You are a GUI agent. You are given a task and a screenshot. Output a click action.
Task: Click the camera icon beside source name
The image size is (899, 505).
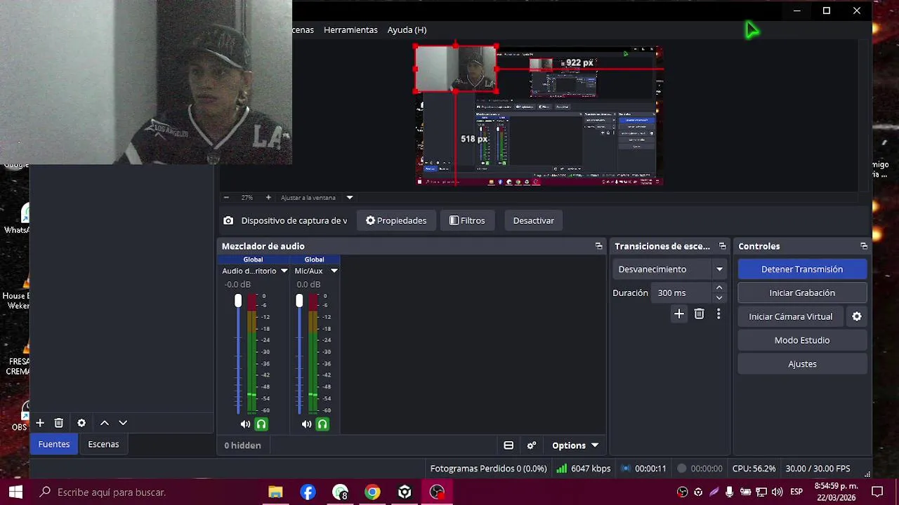pyautogui.click(x=228, y=220)
